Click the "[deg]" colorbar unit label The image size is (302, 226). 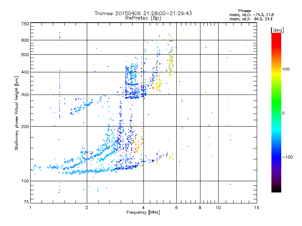point(277,30)
